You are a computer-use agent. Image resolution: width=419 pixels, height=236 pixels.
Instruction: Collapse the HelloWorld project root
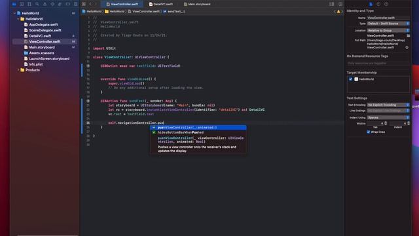point(14,13)
